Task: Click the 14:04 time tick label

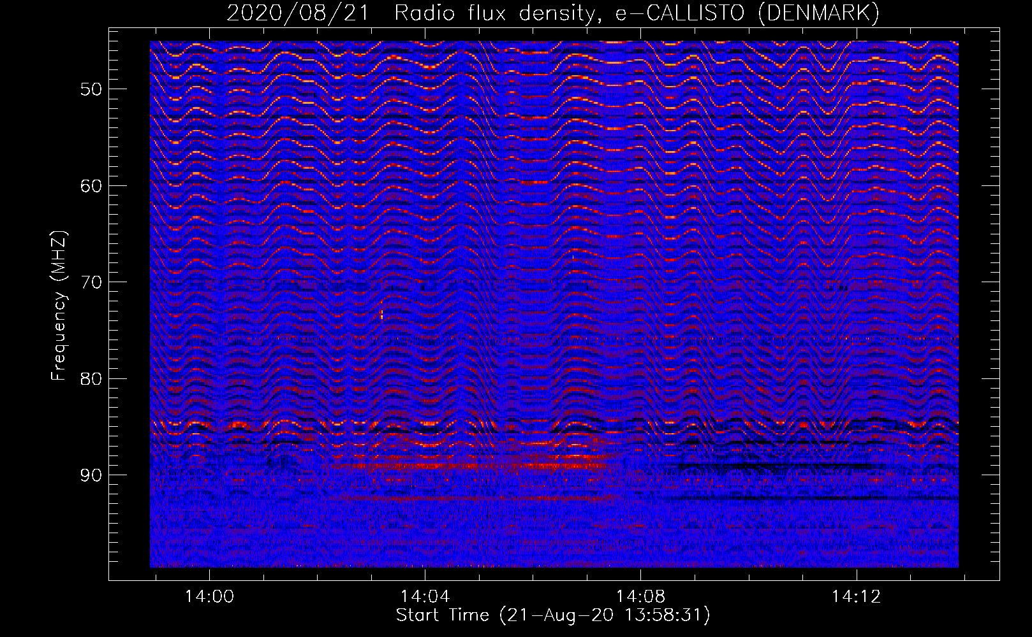Action: pyautogui.click(x=425, y=596)
